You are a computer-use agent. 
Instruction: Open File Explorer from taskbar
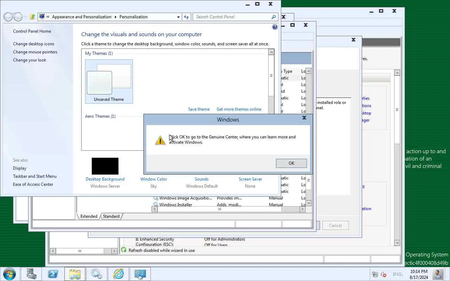[x=75, y=274]
